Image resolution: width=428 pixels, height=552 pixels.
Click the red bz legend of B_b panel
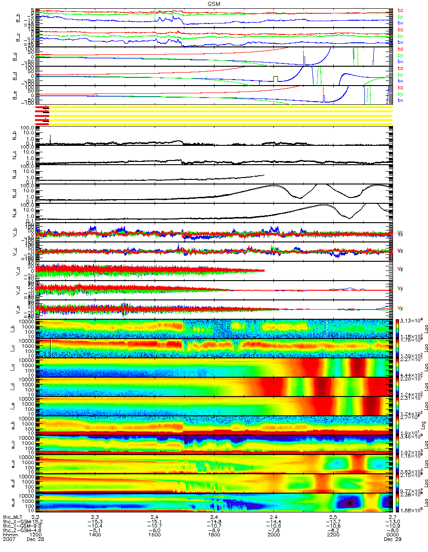click(x=400, y=10)
